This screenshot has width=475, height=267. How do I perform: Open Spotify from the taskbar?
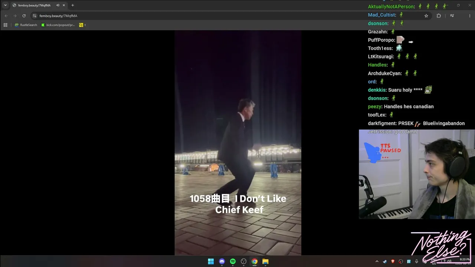(x=233, y=261)
